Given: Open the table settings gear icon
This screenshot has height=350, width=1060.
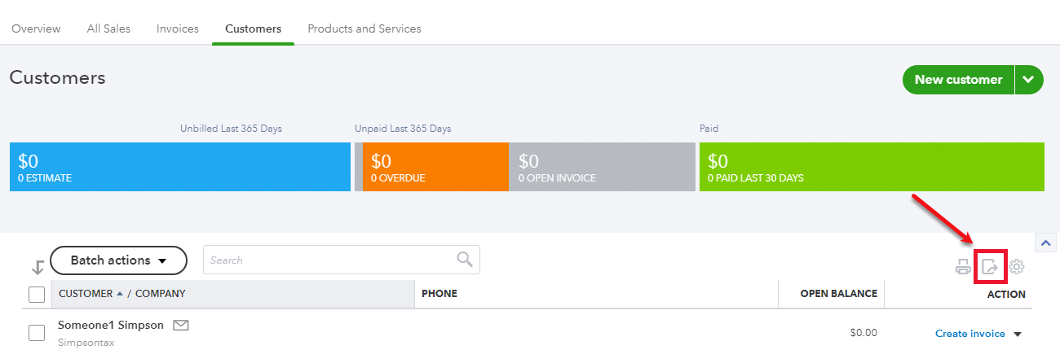Looking at the screenshot, I should (1017, 266).
